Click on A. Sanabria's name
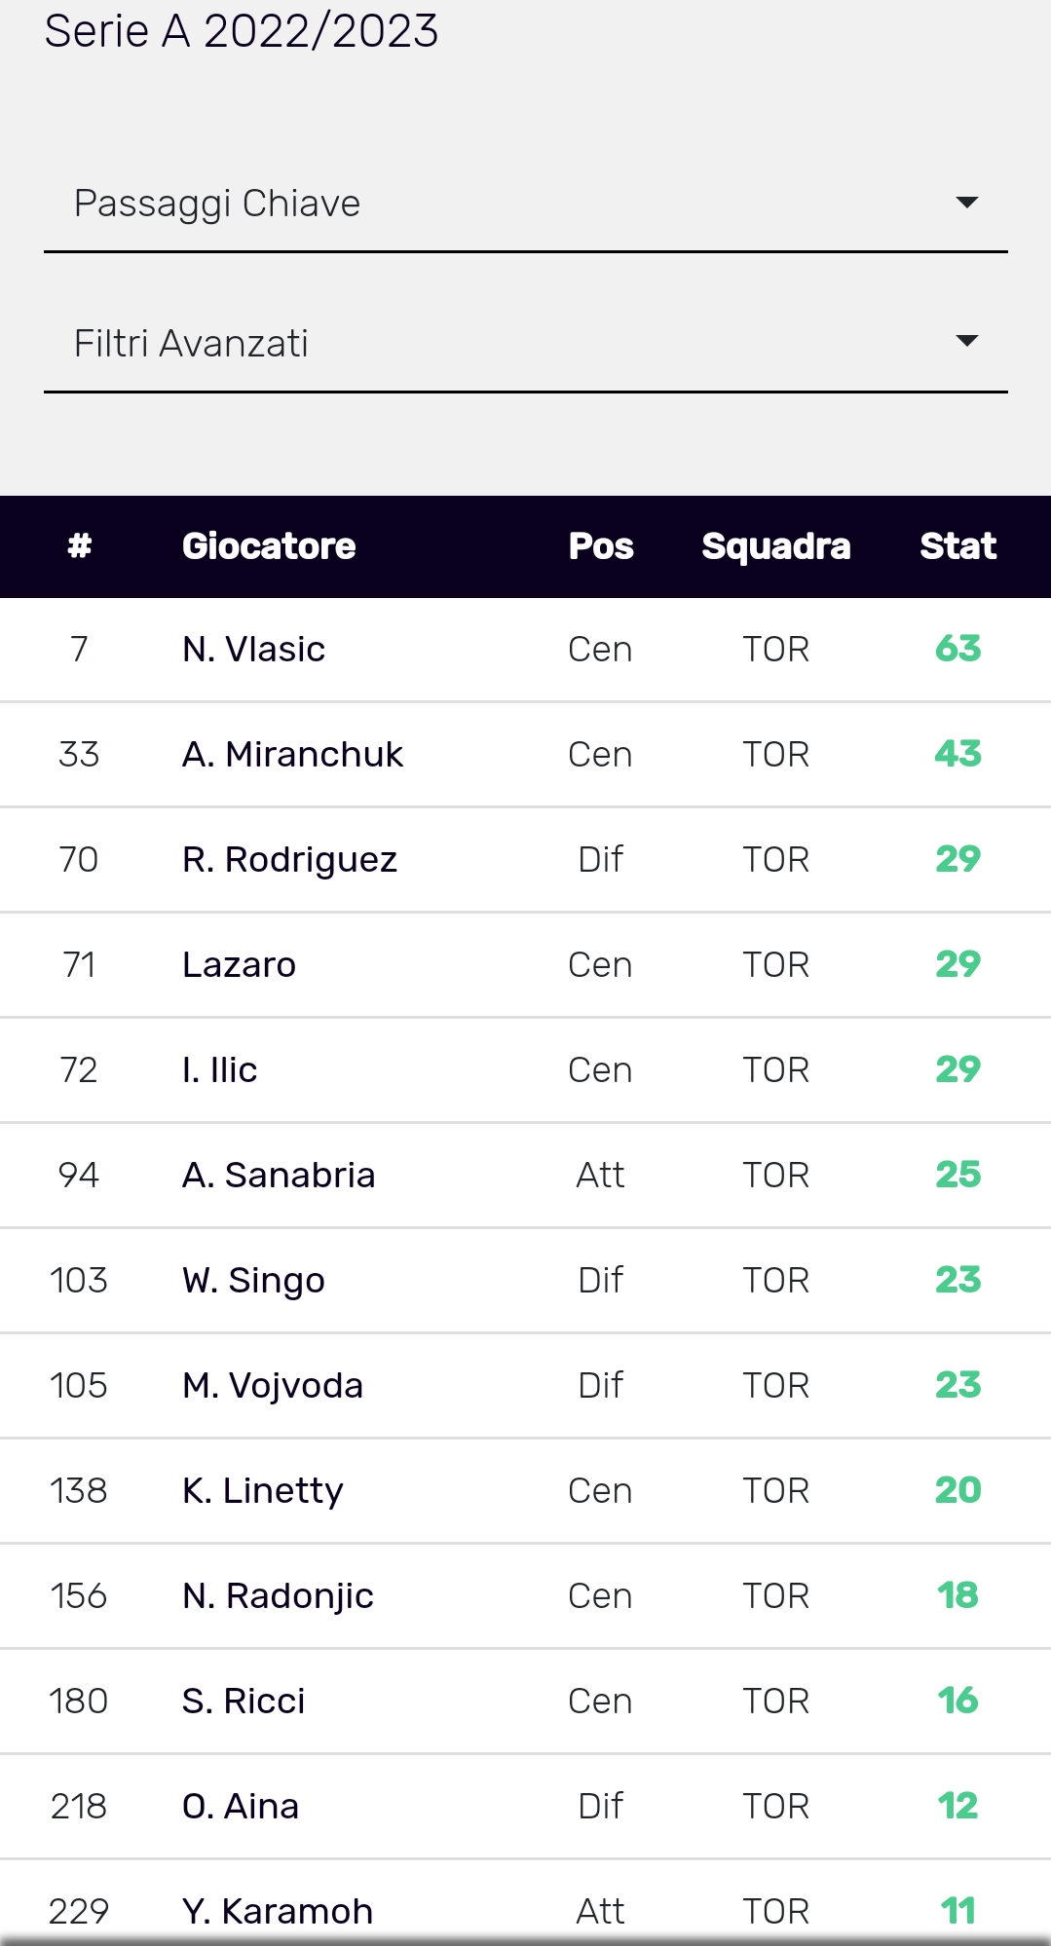The width and height of the screenshot is (1051, 1946). click(x=279, y=1176)
